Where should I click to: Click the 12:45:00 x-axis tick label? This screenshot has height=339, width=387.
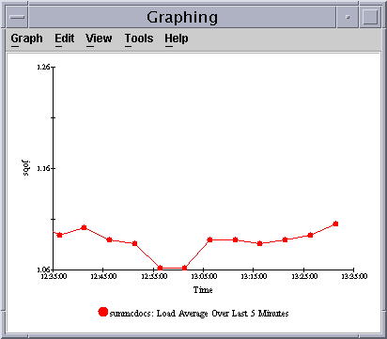pos(103,276)
